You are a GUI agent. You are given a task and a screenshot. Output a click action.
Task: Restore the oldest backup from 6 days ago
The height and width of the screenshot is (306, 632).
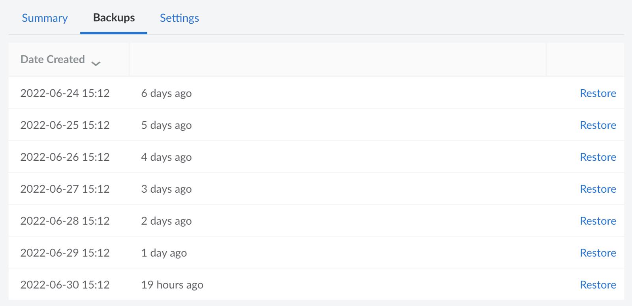pos(598,93)
